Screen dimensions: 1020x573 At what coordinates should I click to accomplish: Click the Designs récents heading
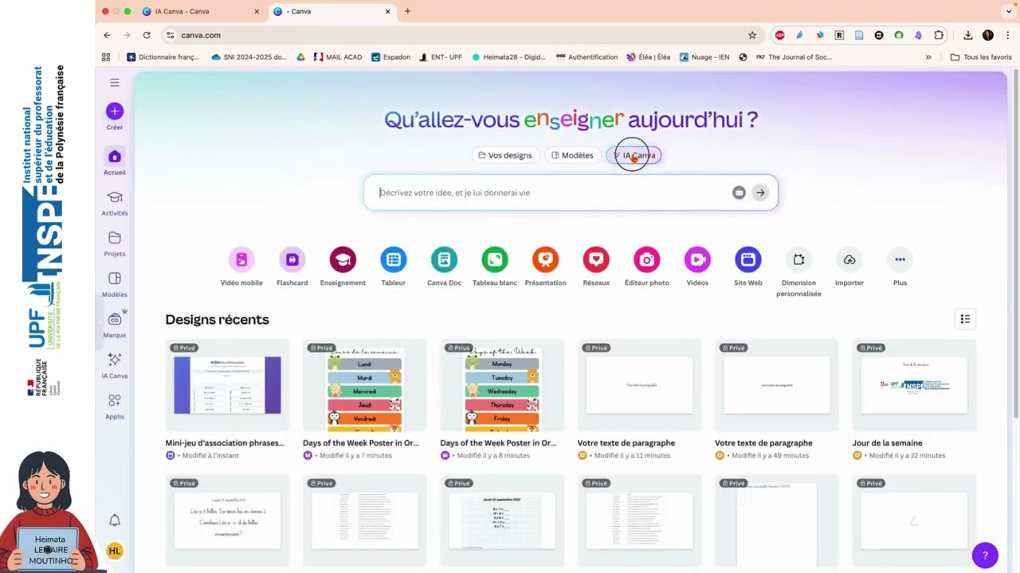click(x=217, y=319)
